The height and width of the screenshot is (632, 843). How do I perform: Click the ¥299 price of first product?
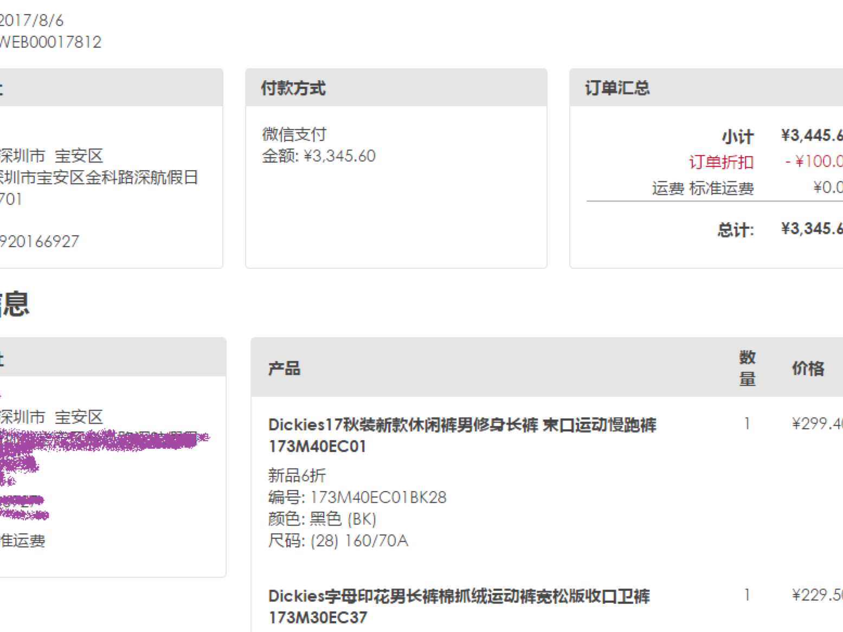817,424
